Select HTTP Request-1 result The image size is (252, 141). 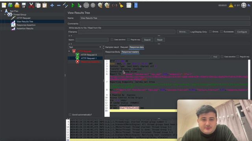[x=89, y=58]
